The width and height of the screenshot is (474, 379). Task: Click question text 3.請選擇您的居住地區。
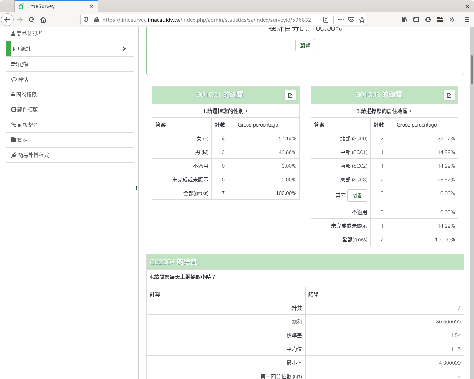coord(384,111)
